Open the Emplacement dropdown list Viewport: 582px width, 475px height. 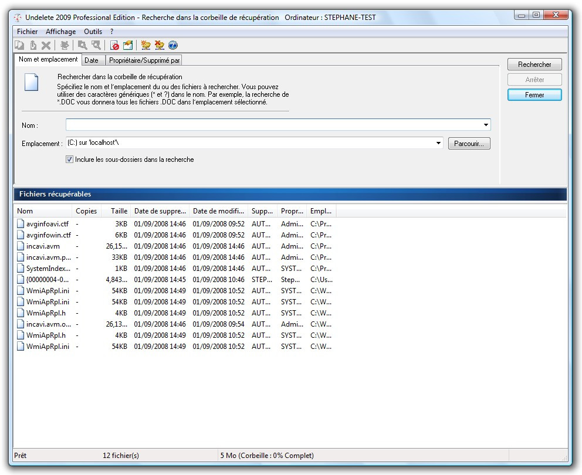pyautogui.click(x=438, y=143)
